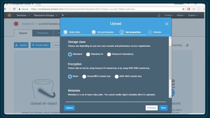
Task: Click the Metadata heading text
Action: click(74, 90)
